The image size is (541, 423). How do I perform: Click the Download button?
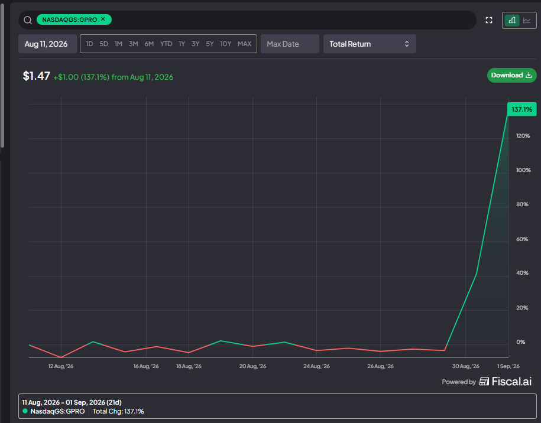point(511,75)
